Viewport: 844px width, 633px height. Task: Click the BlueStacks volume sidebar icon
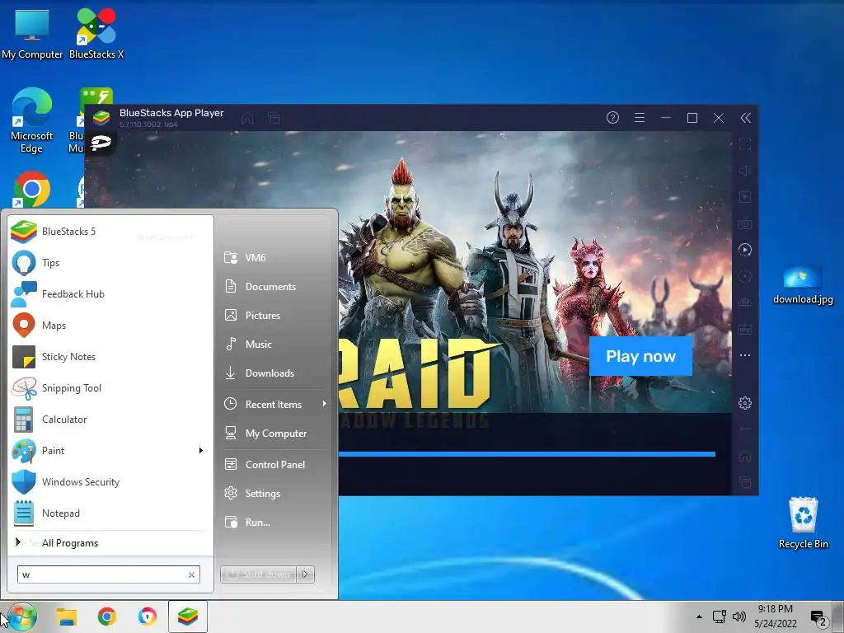click(x=745, y=171)
